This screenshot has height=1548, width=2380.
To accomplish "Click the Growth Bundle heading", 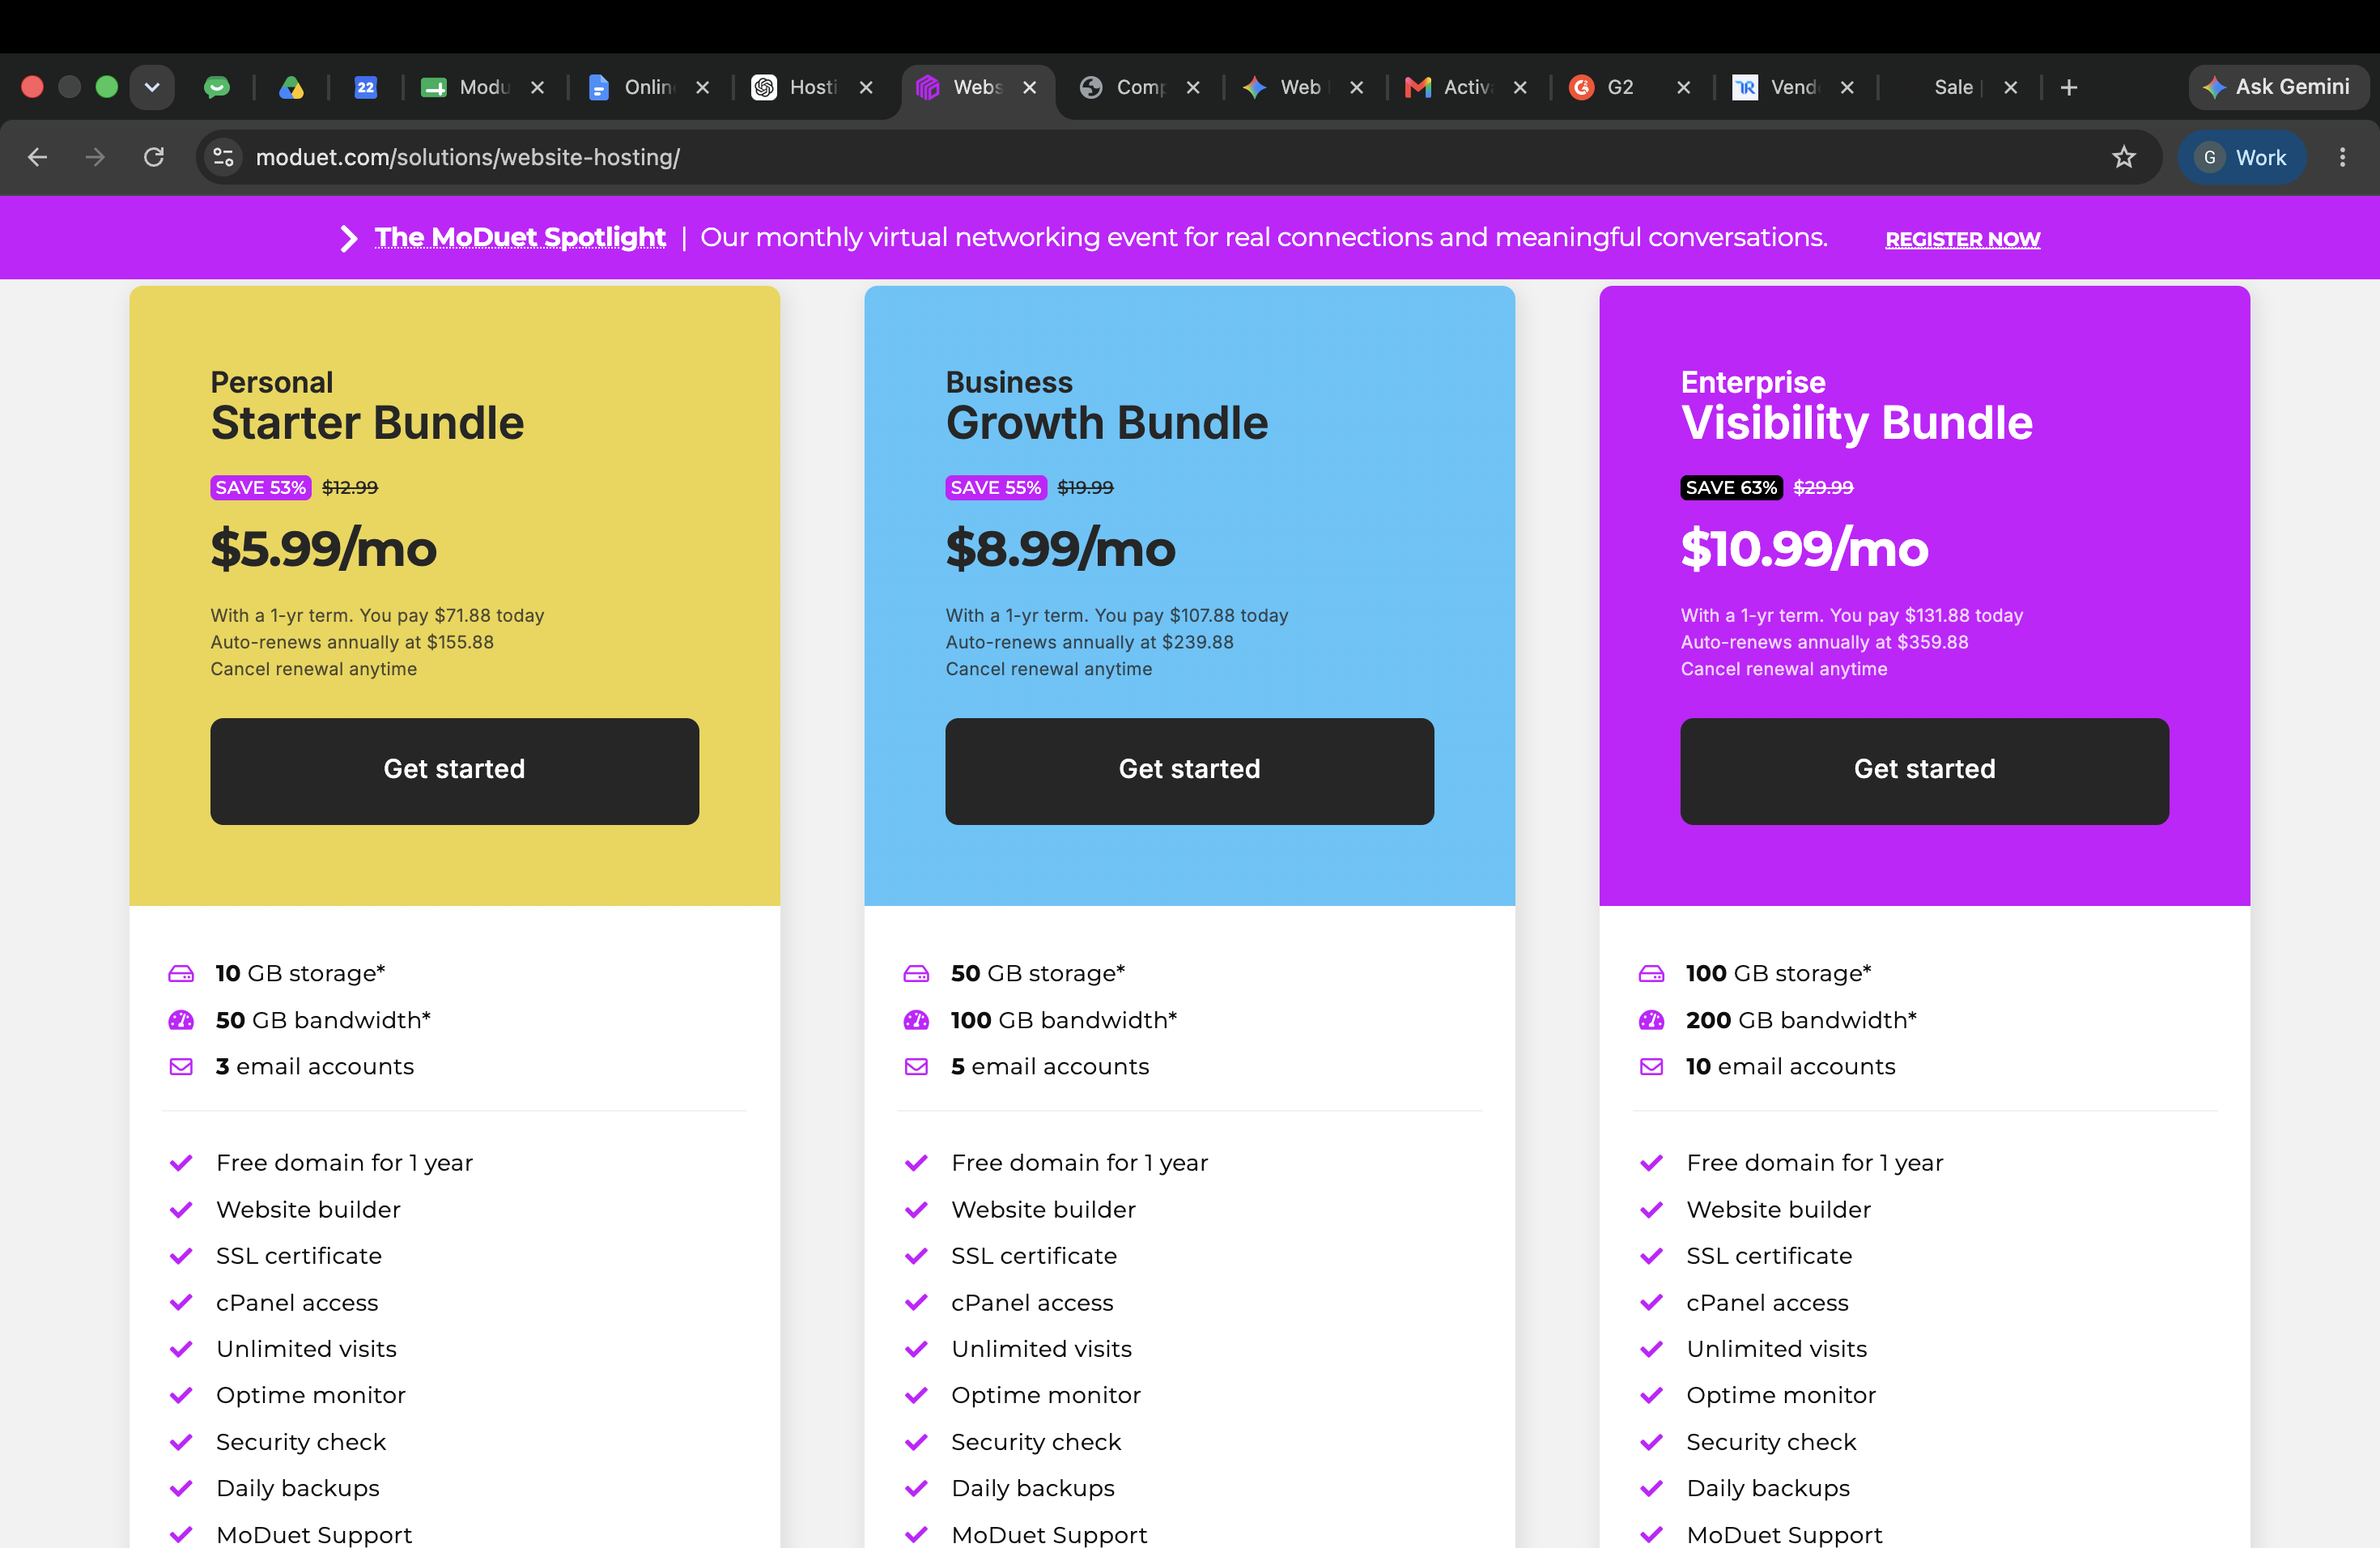I will coord(1106,423).
